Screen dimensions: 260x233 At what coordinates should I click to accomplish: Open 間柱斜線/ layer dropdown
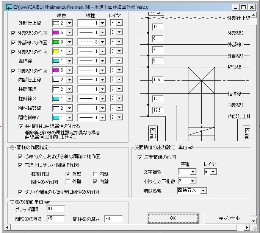[119, 117]
